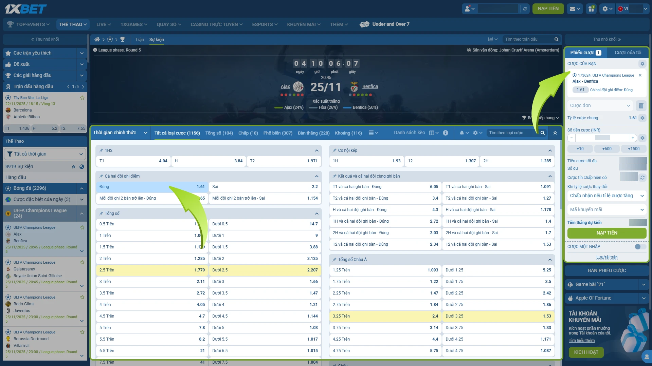
Task: Favorite the Barcelona match with star icon
Action: tap(82, 98)
